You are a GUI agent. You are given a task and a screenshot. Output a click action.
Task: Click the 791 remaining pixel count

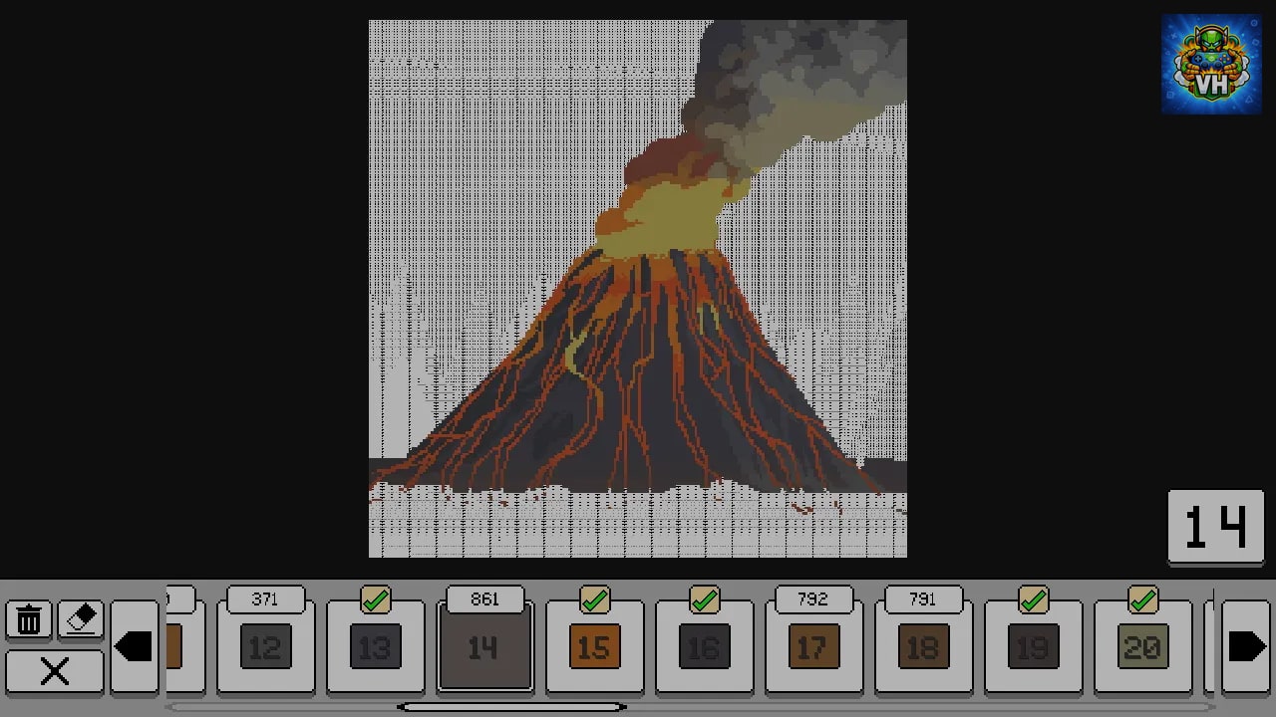[923, 599]
